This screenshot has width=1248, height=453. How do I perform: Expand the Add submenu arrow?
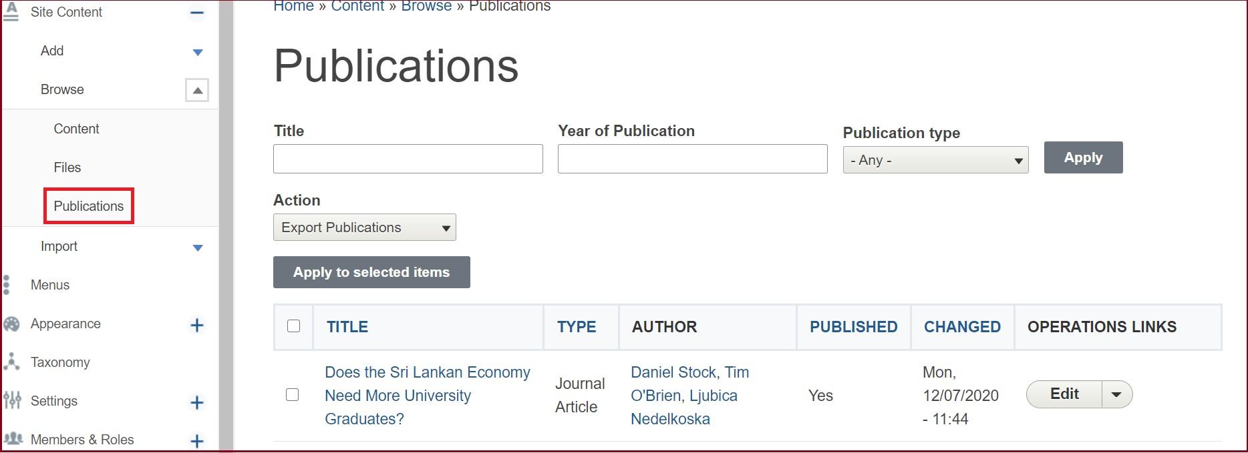[197, 52]
